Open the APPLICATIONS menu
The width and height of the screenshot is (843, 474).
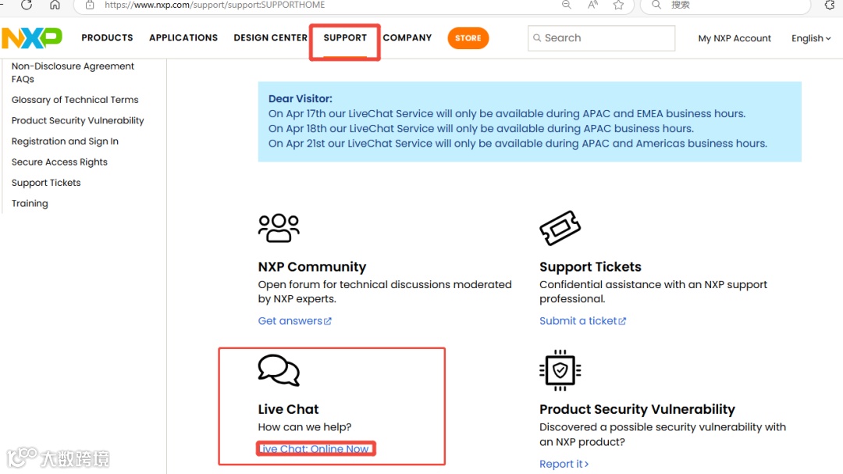click(x=183, y=37)
